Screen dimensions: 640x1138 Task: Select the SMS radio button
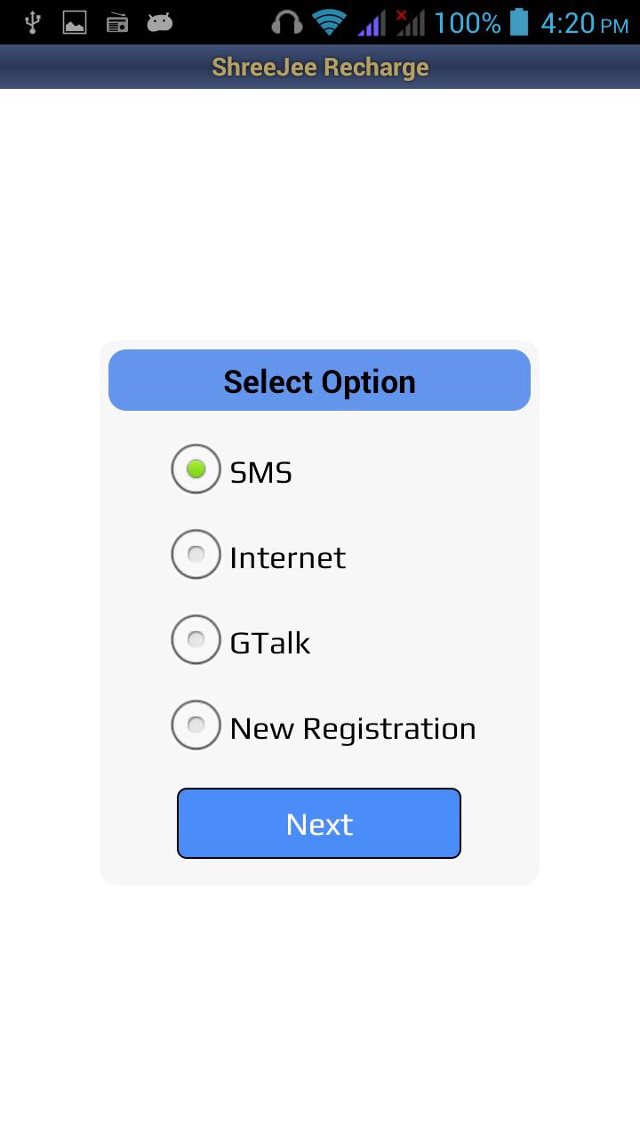[x=196, y=469]
